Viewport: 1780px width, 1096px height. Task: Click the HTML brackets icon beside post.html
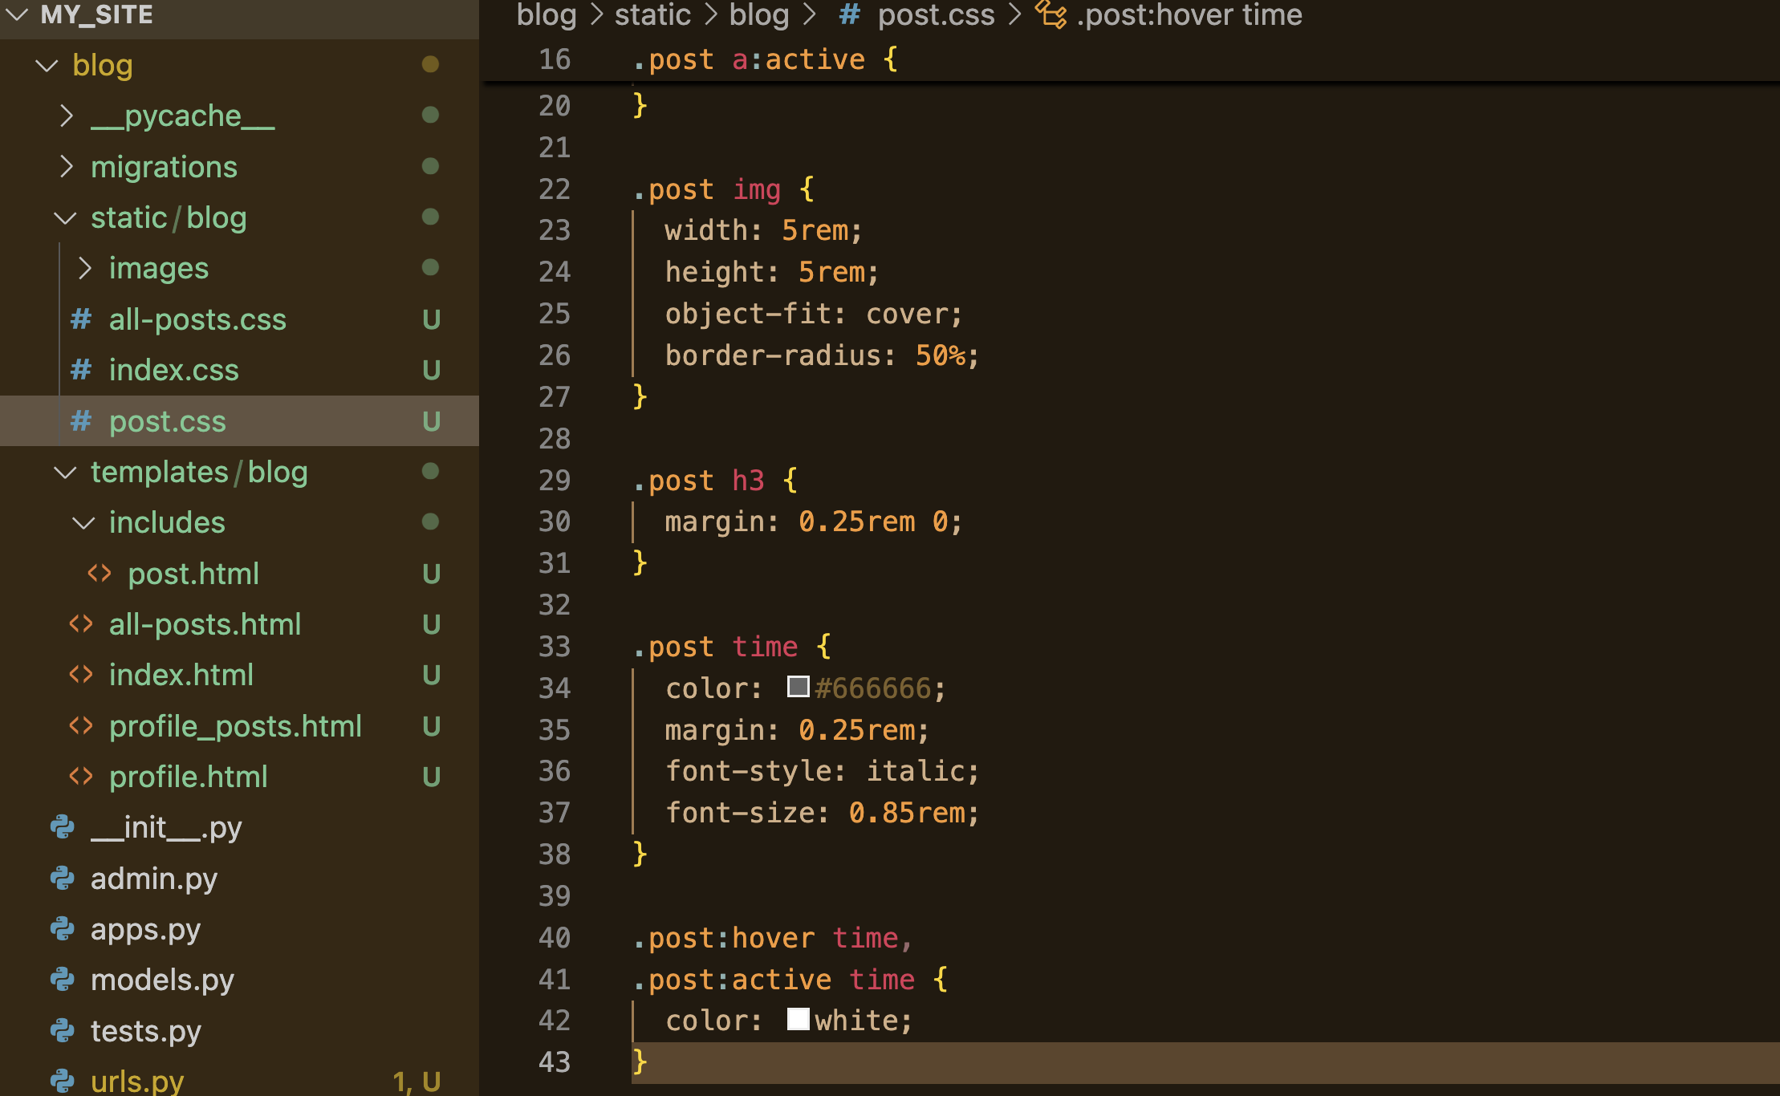pos(100,573)
